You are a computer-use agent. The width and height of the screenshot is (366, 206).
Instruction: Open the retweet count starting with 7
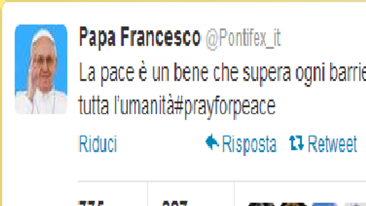click(x=91, y=203)
